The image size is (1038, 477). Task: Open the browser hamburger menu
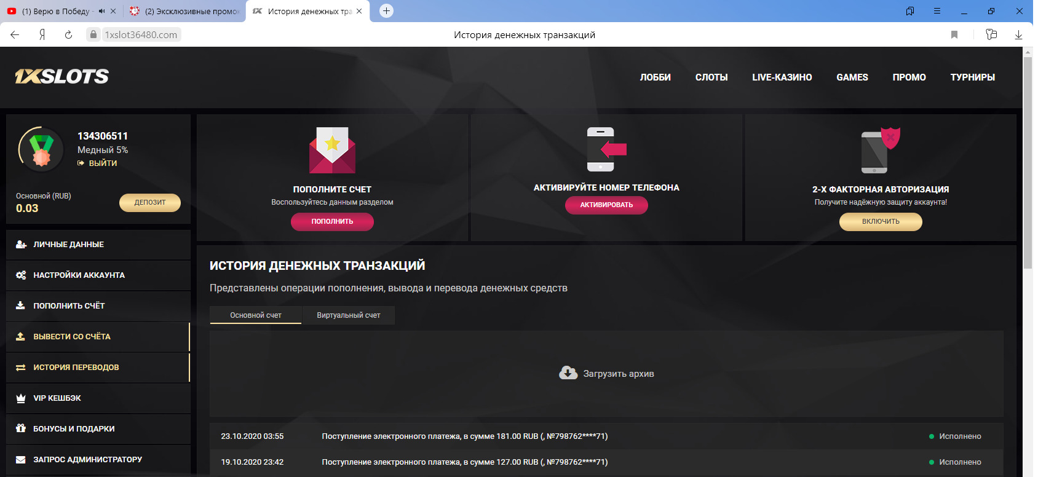(x=937, y=11)
